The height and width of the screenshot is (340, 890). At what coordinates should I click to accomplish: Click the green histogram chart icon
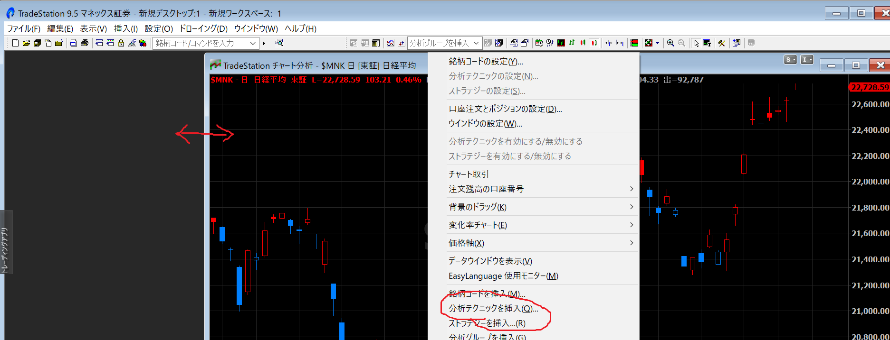coord(561,43)
